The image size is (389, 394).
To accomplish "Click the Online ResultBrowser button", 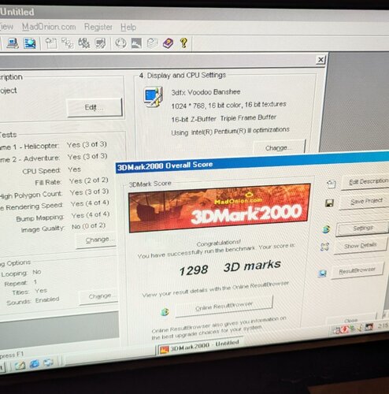I will click(x=224, y=307).
